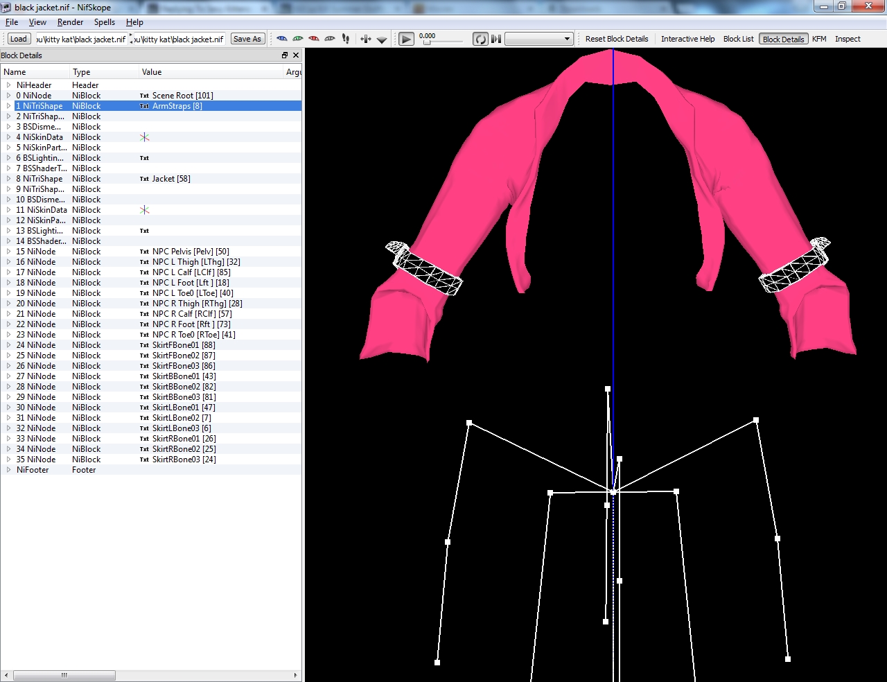The width and height of the screenshot is (887, 682).
Task: Switch to Top view (blue eye icon)
Action: 281,39
